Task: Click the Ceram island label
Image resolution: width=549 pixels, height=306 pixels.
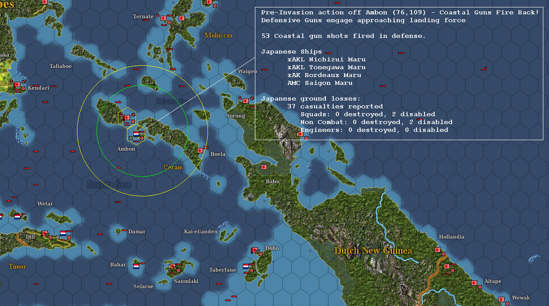Action: 173,167
